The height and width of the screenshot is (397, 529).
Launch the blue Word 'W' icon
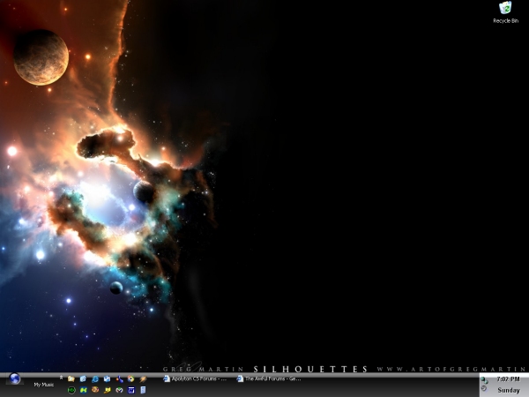pyautogui.click(x=130, y=390)
